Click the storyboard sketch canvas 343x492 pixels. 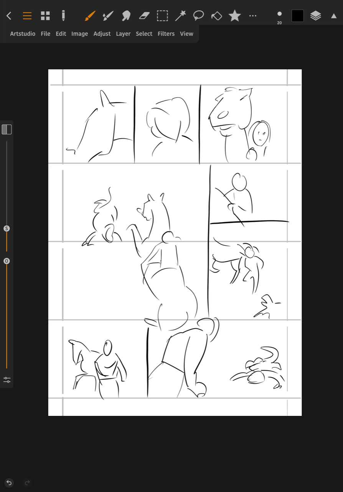pos(175,243)
